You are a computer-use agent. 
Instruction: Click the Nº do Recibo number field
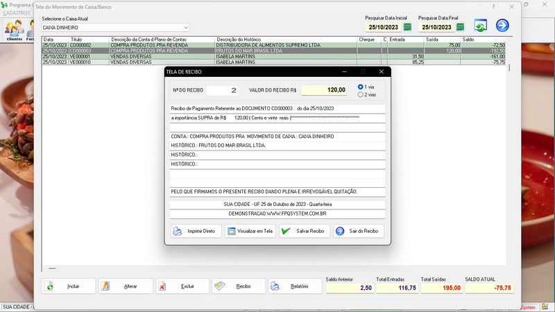[222, 90]
